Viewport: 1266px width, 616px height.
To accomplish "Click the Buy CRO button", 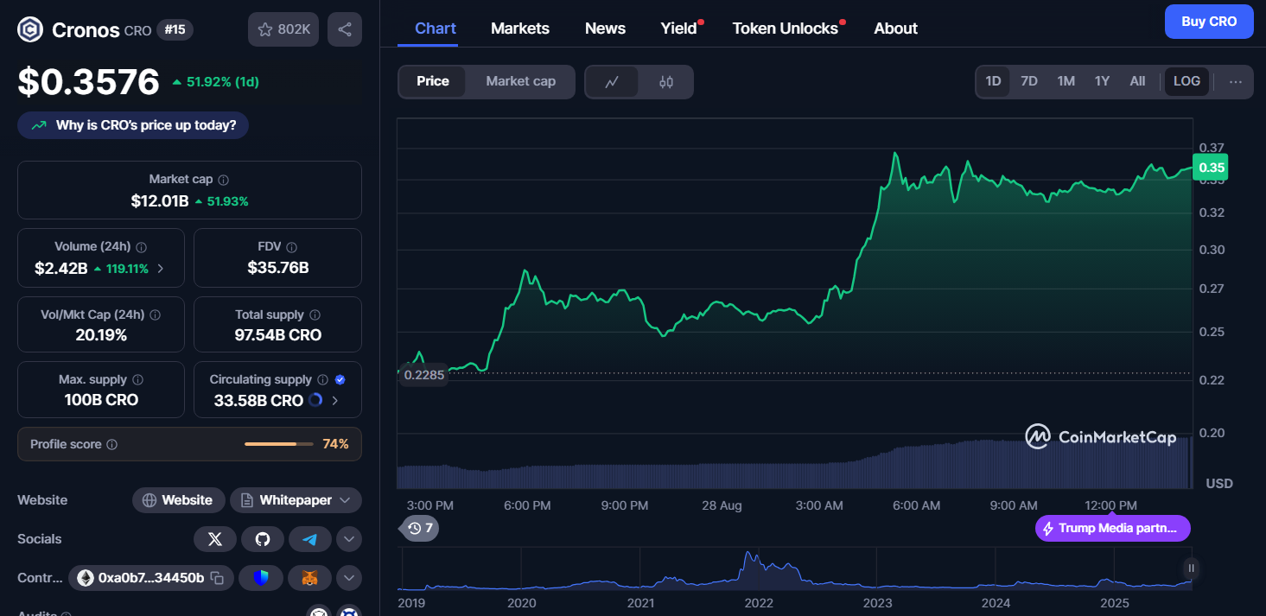I will [1209, 22].
